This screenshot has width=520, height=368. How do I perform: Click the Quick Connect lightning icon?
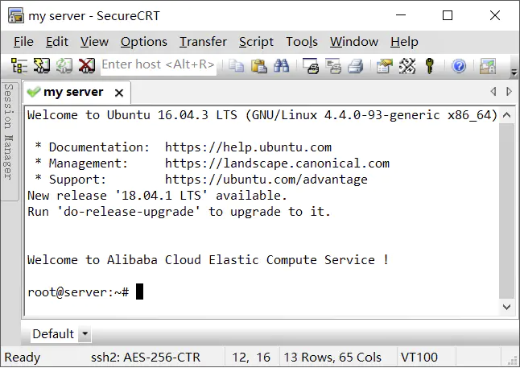[x=42, y=65]
